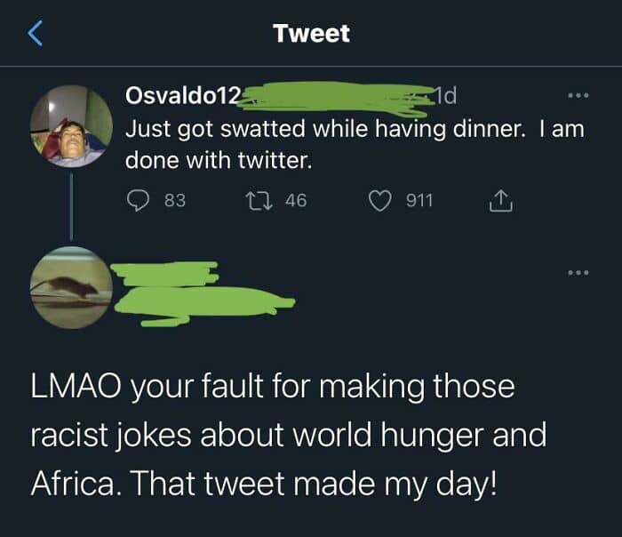Open more options on Osvaldo12's tweet
Screen dimensions: 622x537
[577, 95]
